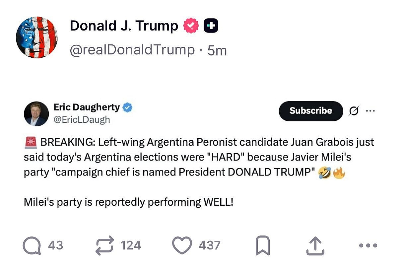
Task: Visit the @EricLDaugh handle
Action: coord(82,119)
